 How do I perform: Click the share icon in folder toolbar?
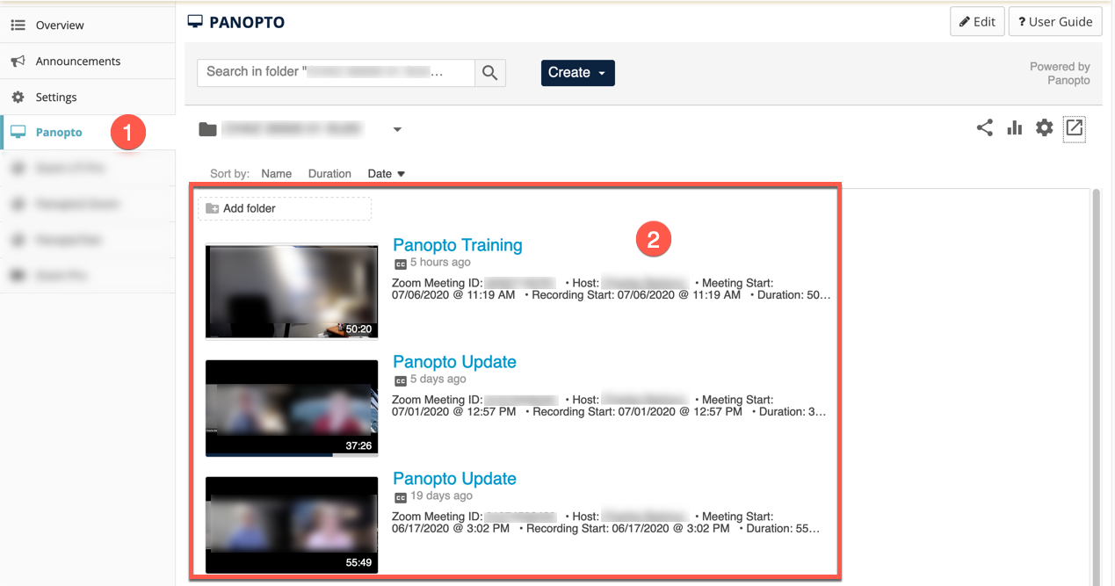[x=985, y=128]
